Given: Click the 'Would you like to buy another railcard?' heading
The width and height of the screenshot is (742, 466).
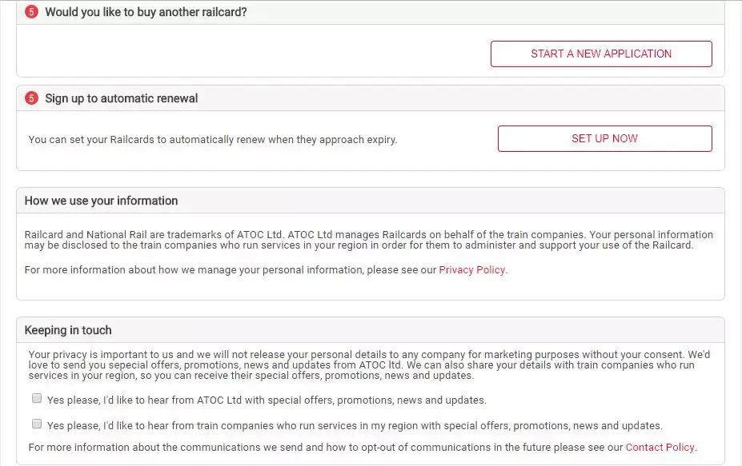Looking at the screenshot, I should click(x=146, y=12).
